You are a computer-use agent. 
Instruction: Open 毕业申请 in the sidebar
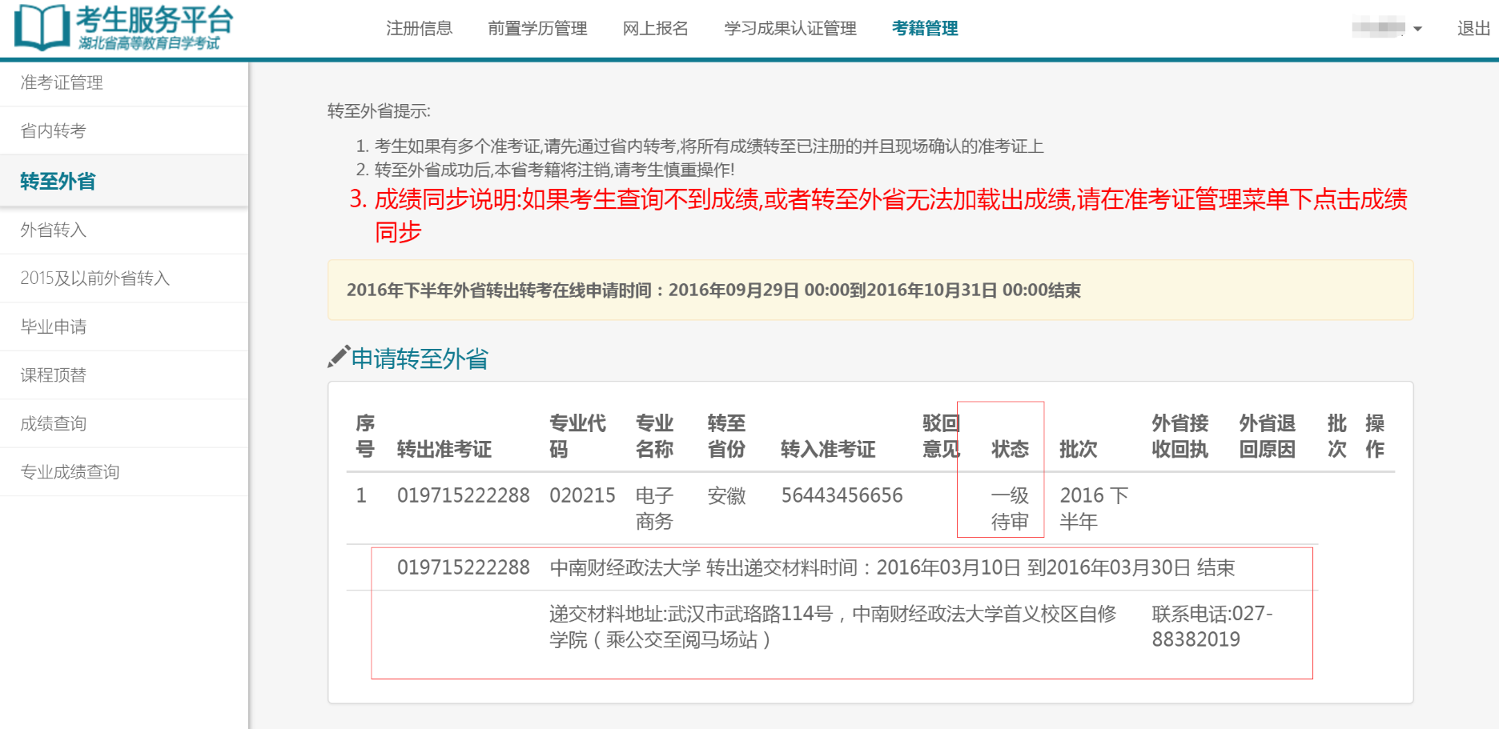[x=124, y=326]
